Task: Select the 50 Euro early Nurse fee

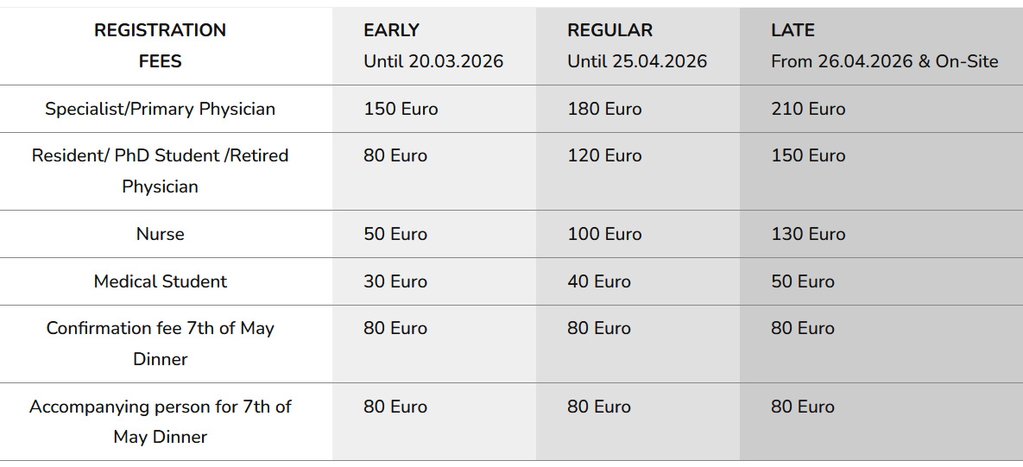Action: 395,234
